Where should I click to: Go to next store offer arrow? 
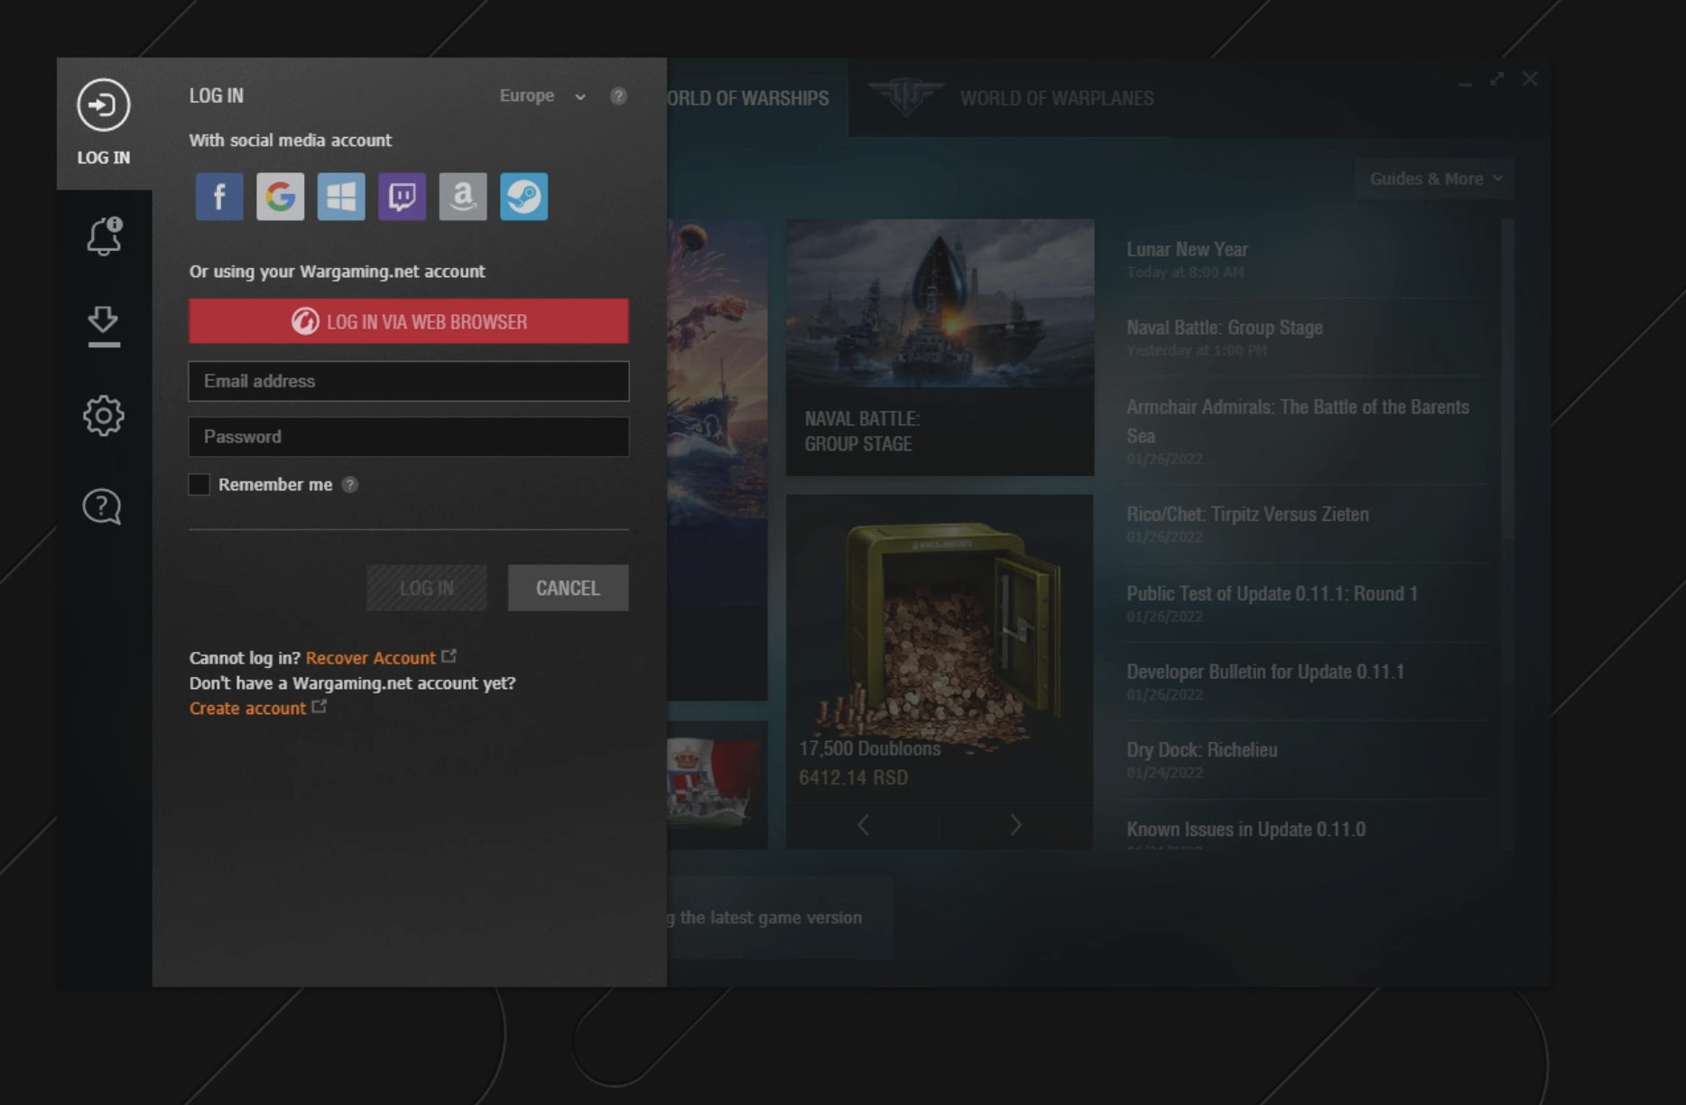click(x=1015, y=825)
